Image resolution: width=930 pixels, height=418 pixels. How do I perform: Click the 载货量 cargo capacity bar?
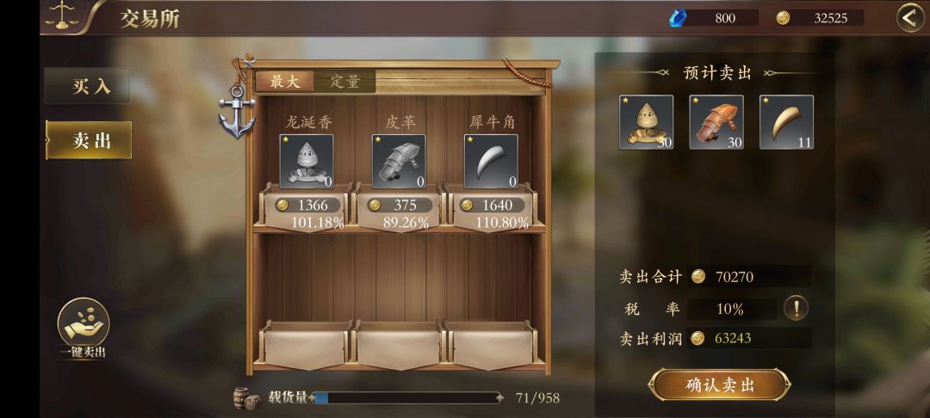(407, 398)
